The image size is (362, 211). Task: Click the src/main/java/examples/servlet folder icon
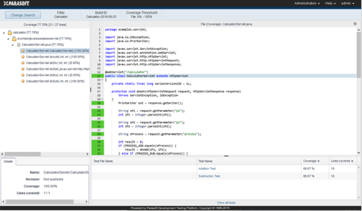pyautogui.click(x=15, y=38)
